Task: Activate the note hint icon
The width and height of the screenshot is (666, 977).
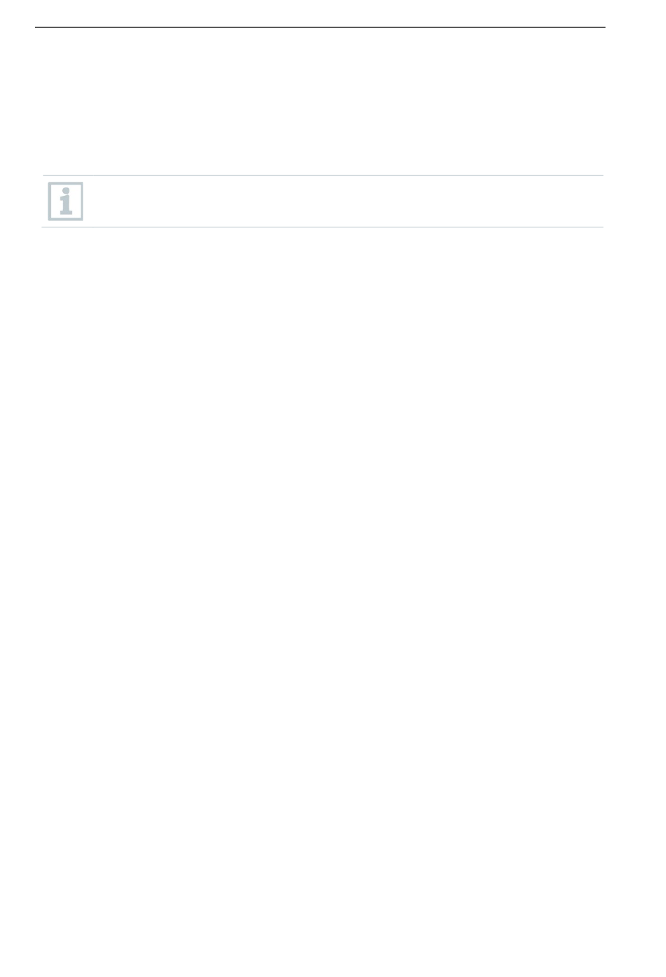Action: [65, 201]
